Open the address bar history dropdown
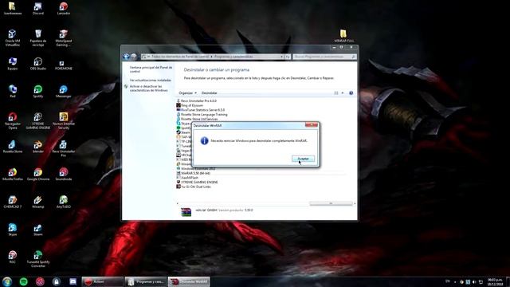This screenshot has width=510, height=287. point(281,57)
